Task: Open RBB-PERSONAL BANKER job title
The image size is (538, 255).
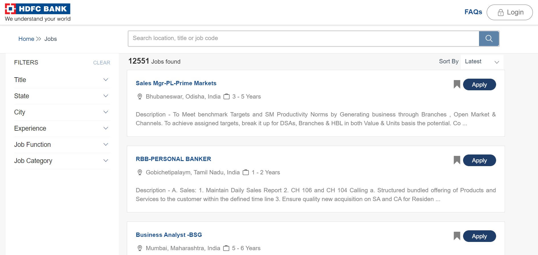Action: [174, 159]
